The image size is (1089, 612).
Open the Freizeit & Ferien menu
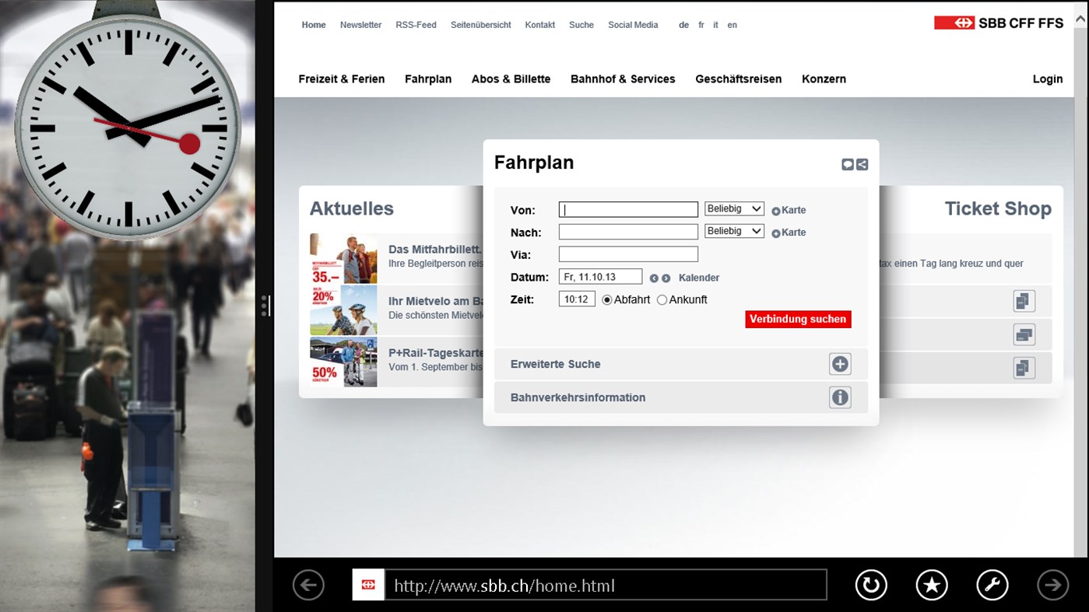pos(342,79)
